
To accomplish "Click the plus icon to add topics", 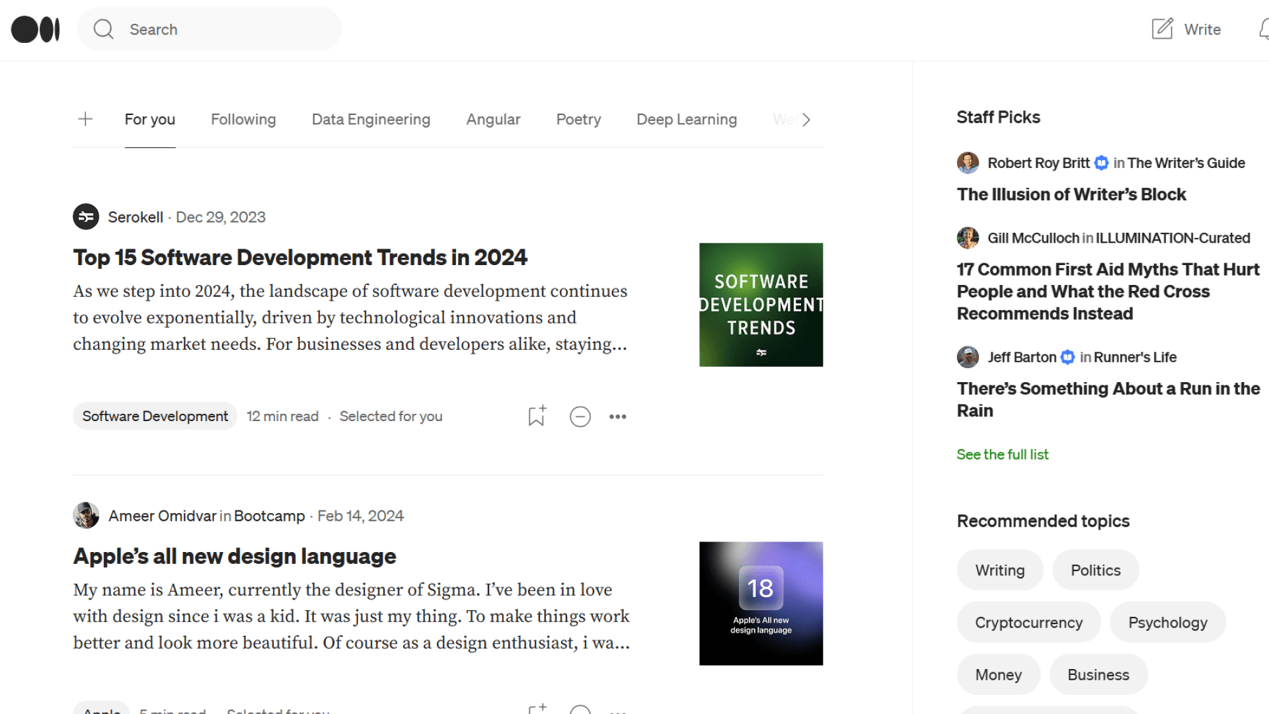I will click(85, 120).
